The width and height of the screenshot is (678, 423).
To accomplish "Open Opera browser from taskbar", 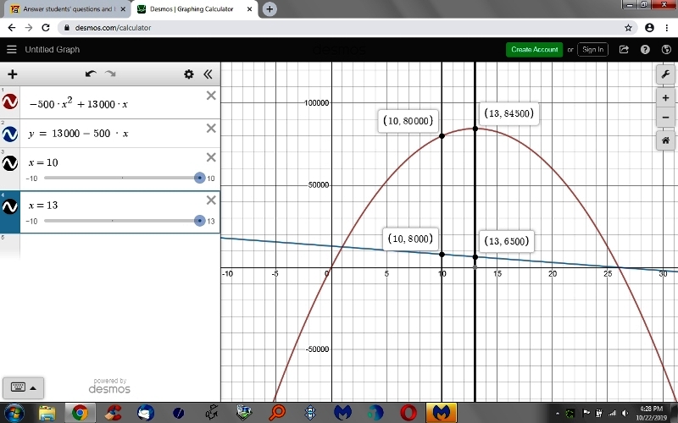I will 408,413.
